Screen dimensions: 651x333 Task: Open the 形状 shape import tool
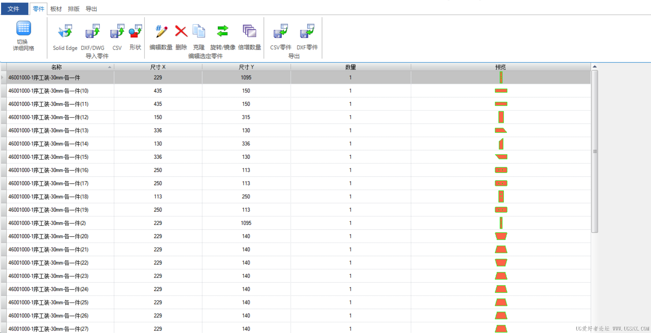pos(135,32)
